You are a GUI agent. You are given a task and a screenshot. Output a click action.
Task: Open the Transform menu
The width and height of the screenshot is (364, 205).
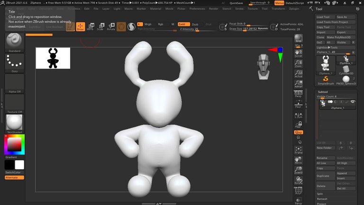click(278, 9)
